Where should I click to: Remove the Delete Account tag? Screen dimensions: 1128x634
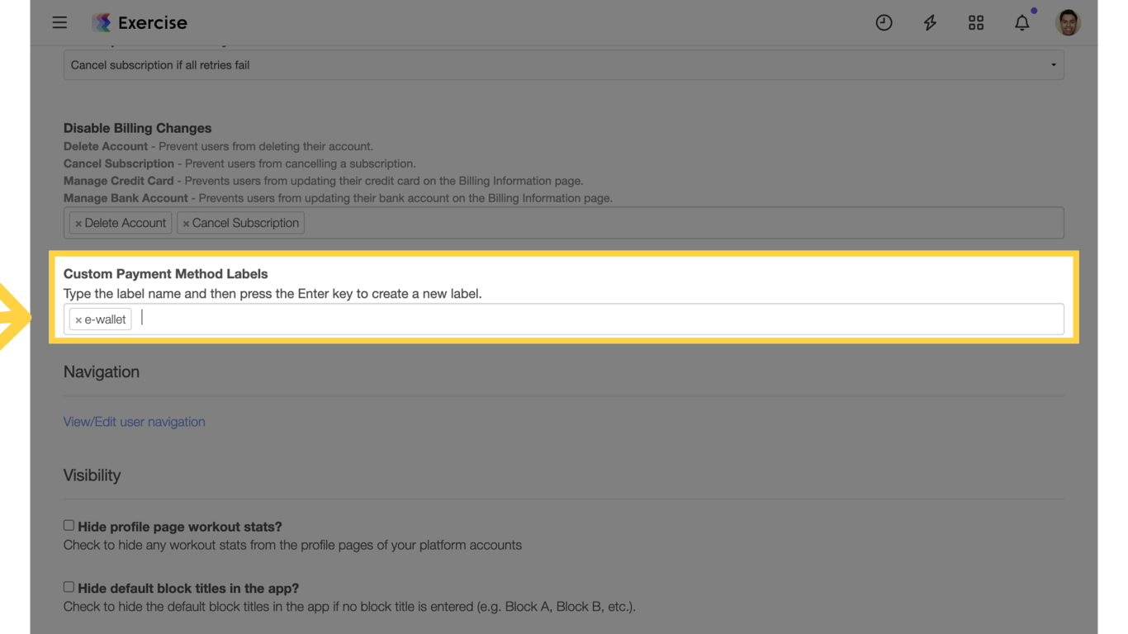[78, 224]
